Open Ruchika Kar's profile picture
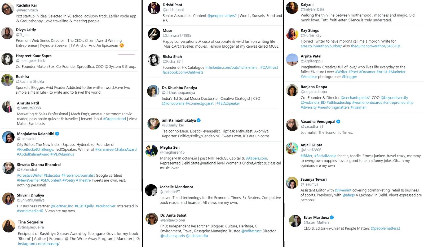 8,9
